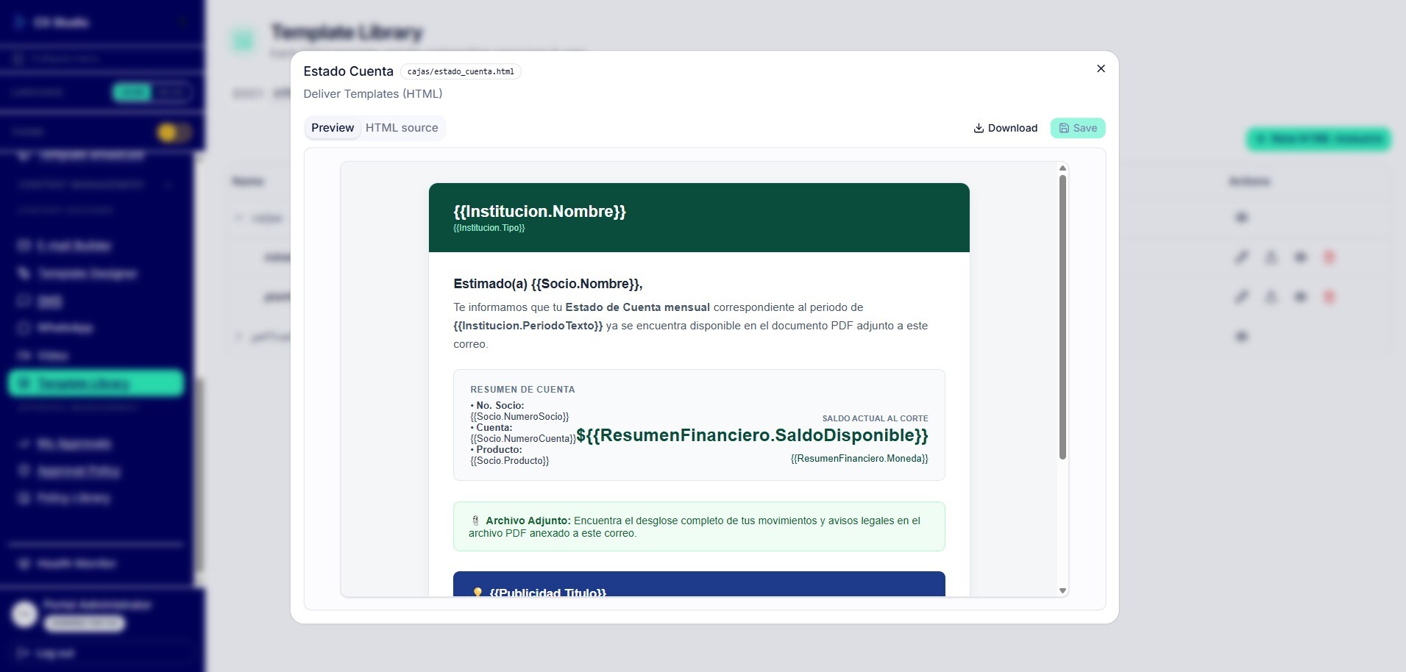Click the preview pane scrollbar thumb
The height and width of the screenshot is (672, 1406).
pyautogui.click(x=1062, y=317)
